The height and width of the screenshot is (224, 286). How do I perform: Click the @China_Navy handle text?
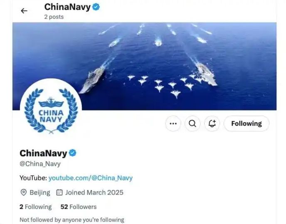point(40,164)
